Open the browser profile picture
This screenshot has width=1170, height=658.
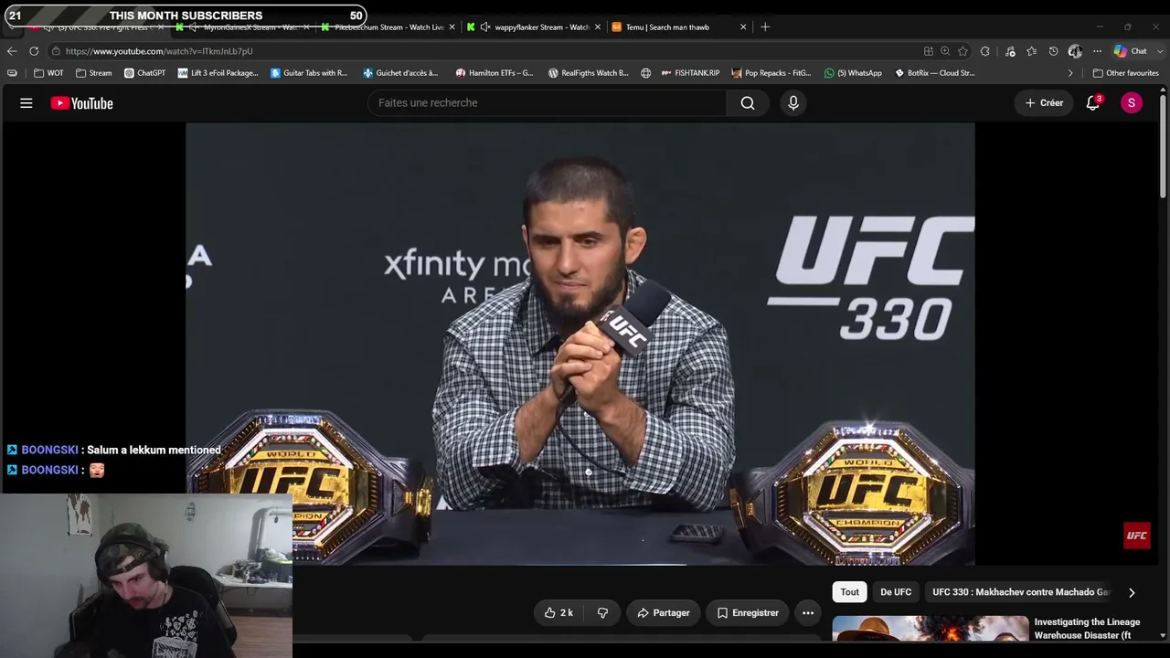point(1075,51)
